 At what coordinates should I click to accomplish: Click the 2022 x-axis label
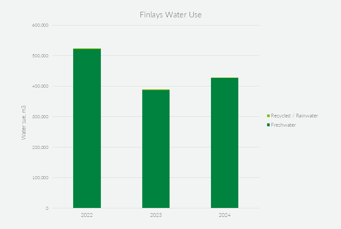[87, 215]
